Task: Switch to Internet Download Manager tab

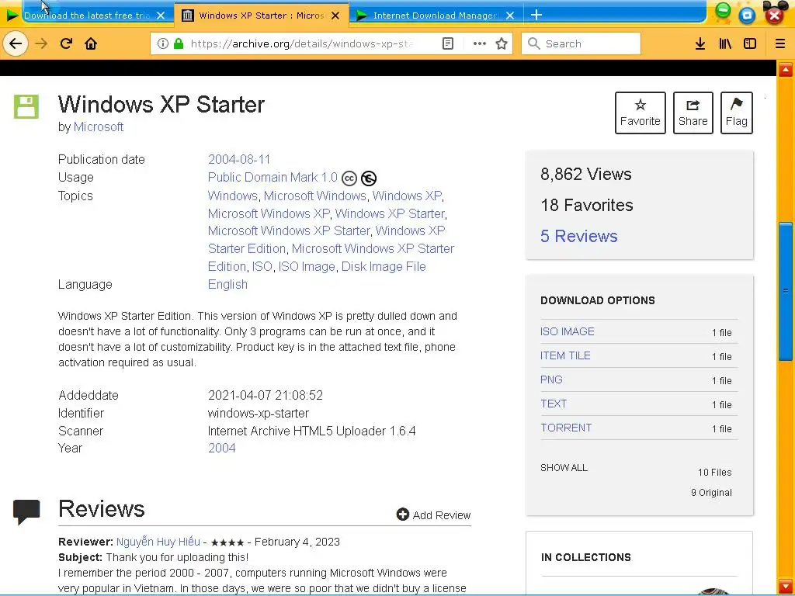Action: pyautogui.click(x=435, y=16)
